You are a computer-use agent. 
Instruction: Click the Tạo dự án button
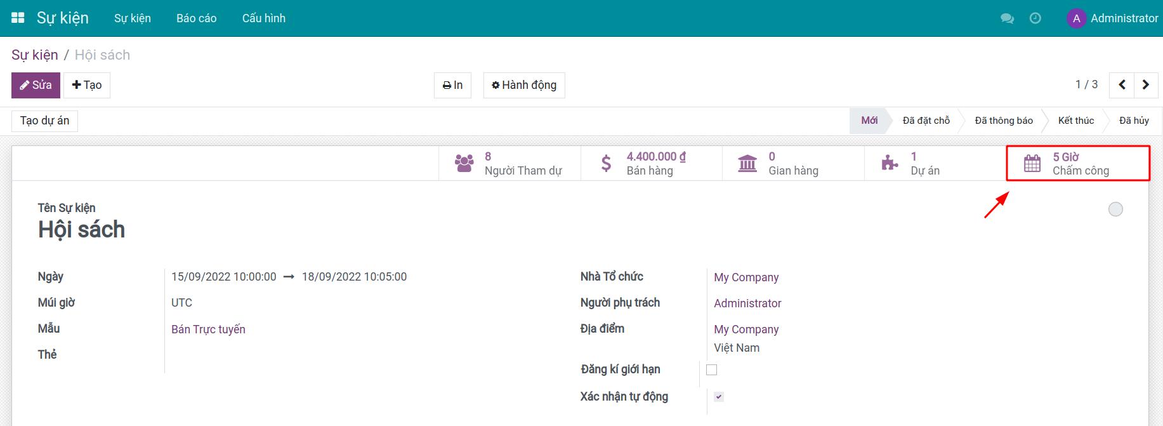click(44, 121)
